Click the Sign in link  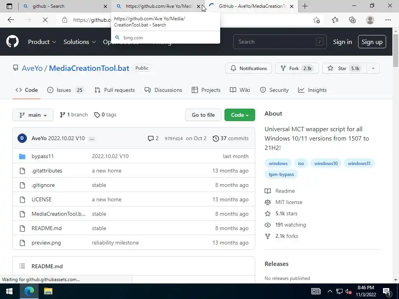click(342, 42)
